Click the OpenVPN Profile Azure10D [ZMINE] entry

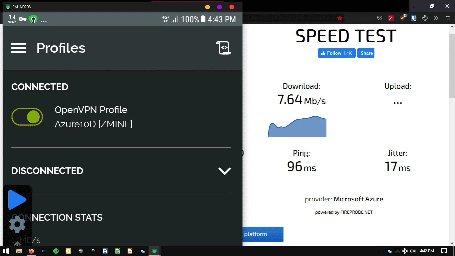click(x=94, y=117)
